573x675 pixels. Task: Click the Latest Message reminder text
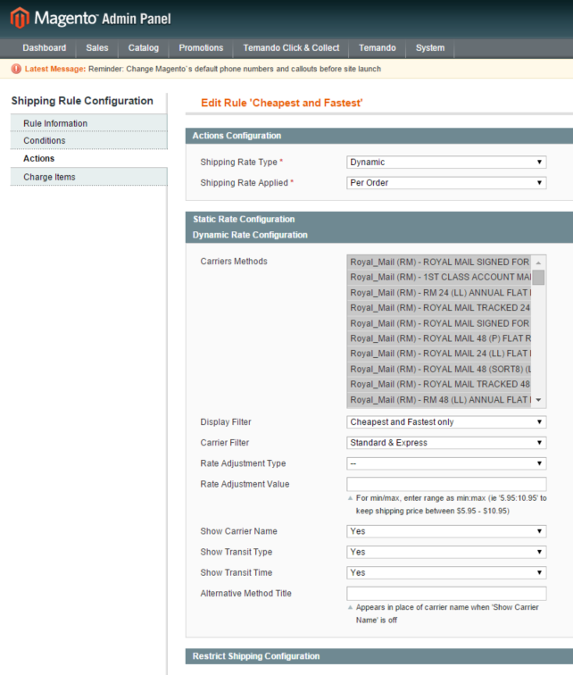coord(235,69)
